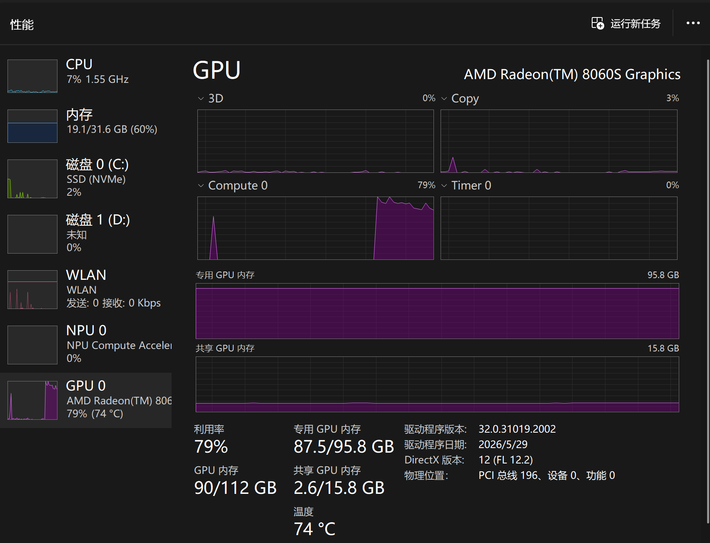Click the AMD Radeon(TM) 8060S Graphics title
The image size is (710, 543).
click(x=572, y=74)
